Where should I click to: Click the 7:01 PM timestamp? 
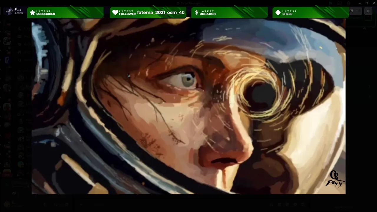click(x=19, y=13)
